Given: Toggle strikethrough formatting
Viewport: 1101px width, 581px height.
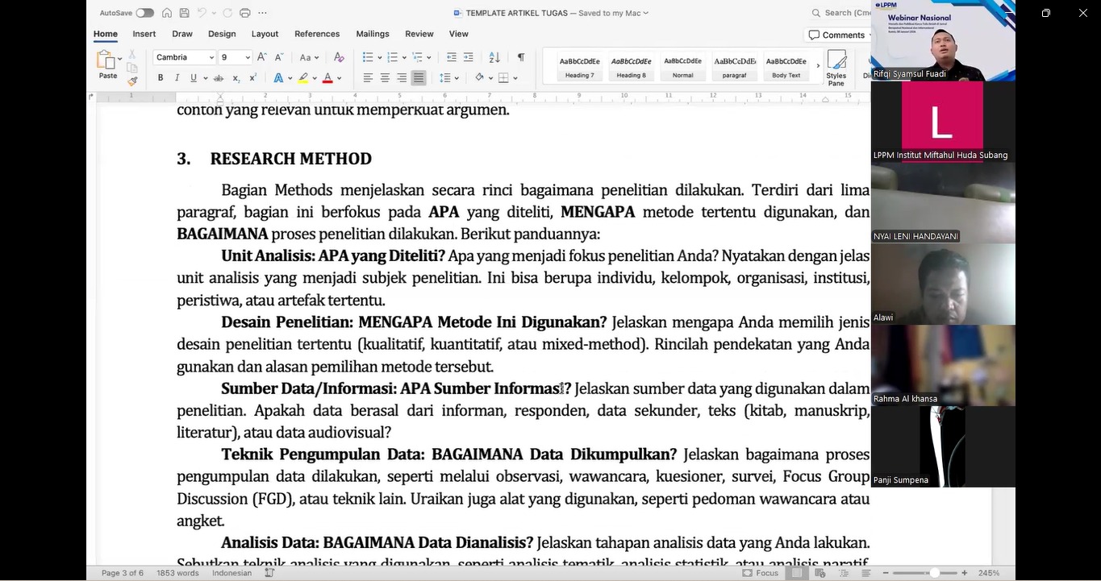Looking at the screenshot, I should coord(219,78).
